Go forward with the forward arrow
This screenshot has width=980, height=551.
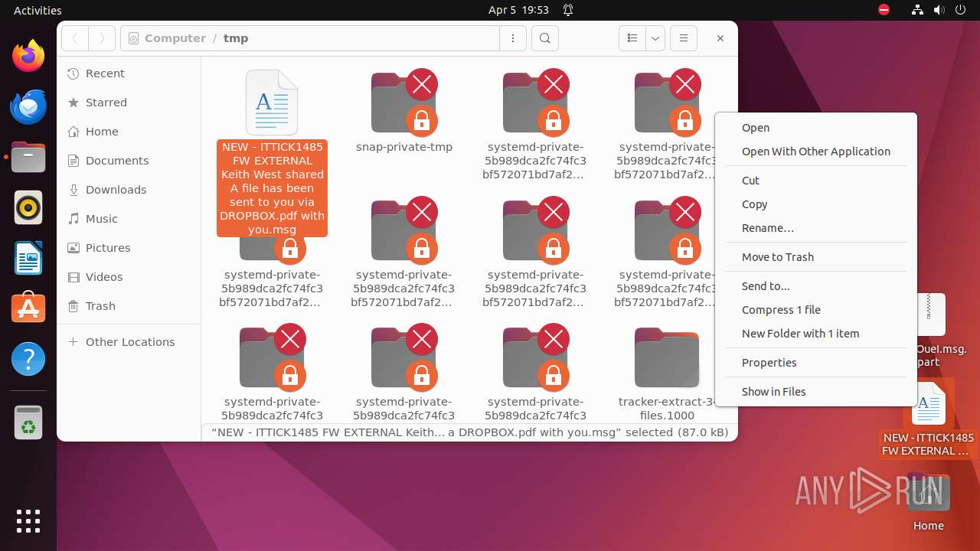click(x=102, y=38)
